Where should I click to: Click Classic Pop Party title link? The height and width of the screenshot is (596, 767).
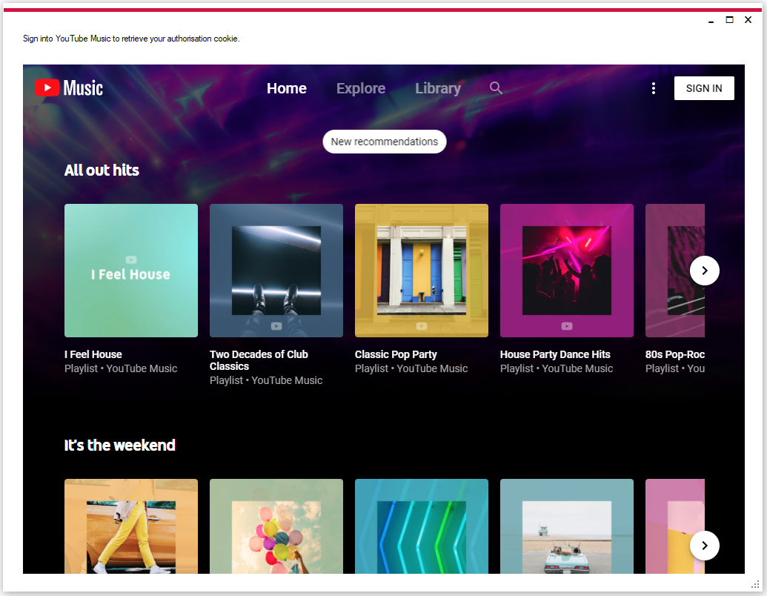click(396, 354)
